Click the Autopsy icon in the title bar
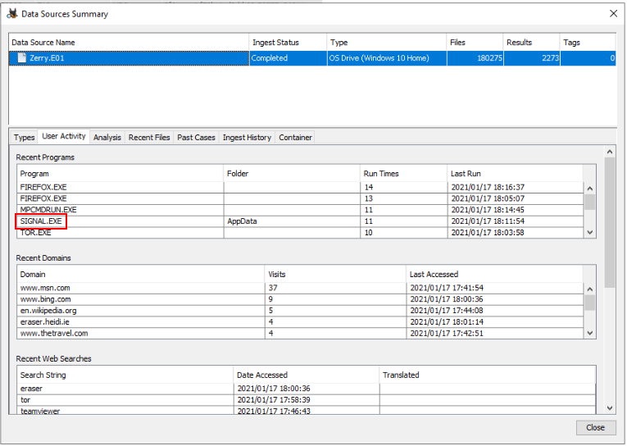 point(11,13)
